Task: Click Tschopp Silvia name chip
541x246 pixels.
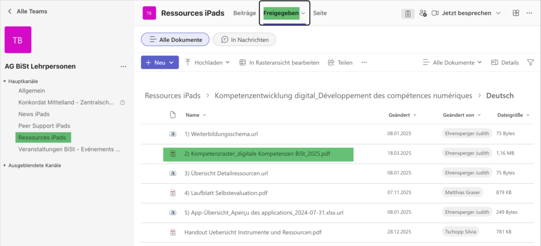Action: (x=461, y=232)
